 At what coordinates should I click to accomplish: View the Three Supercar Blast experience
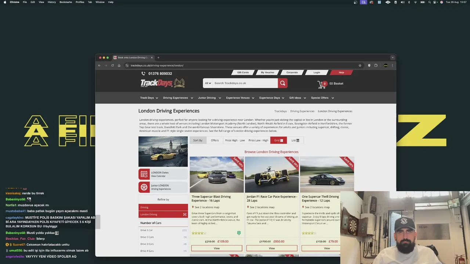click(217, 248)
